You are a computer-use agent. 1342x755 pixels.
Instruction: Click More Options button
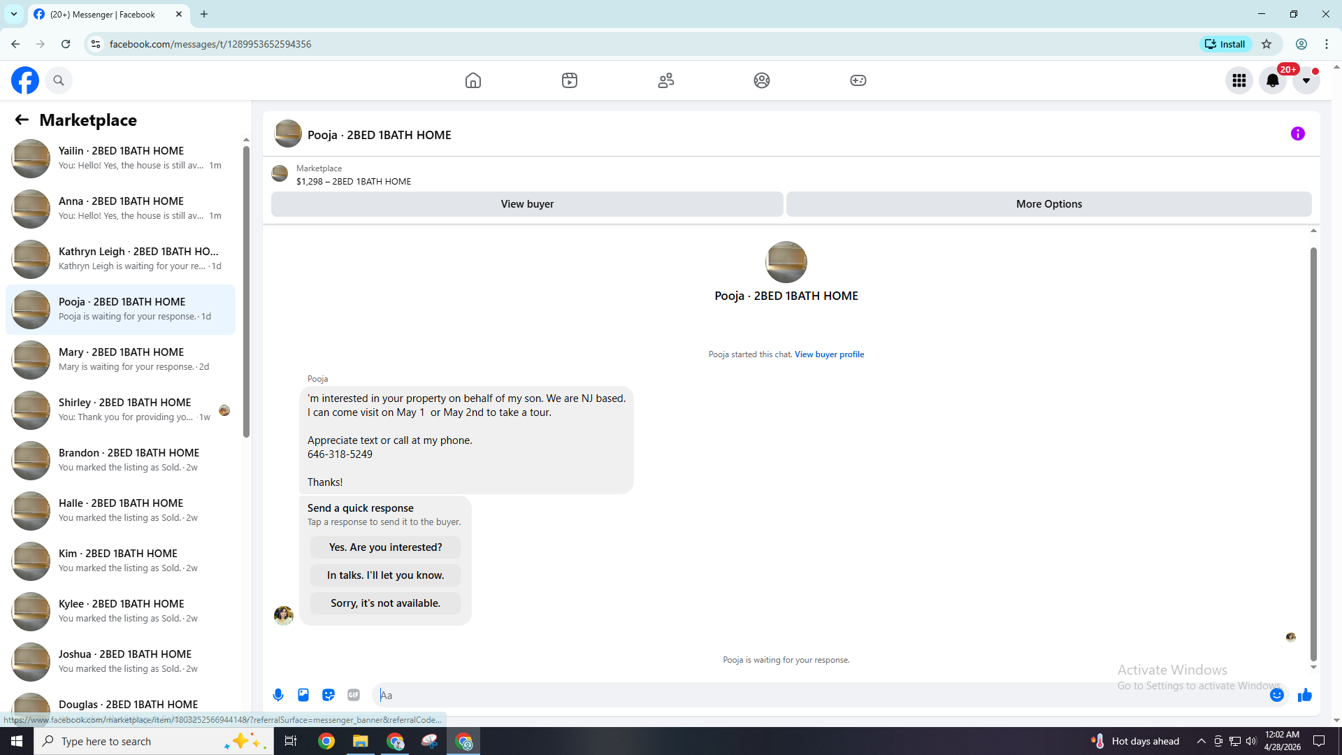click(1049, 204)
